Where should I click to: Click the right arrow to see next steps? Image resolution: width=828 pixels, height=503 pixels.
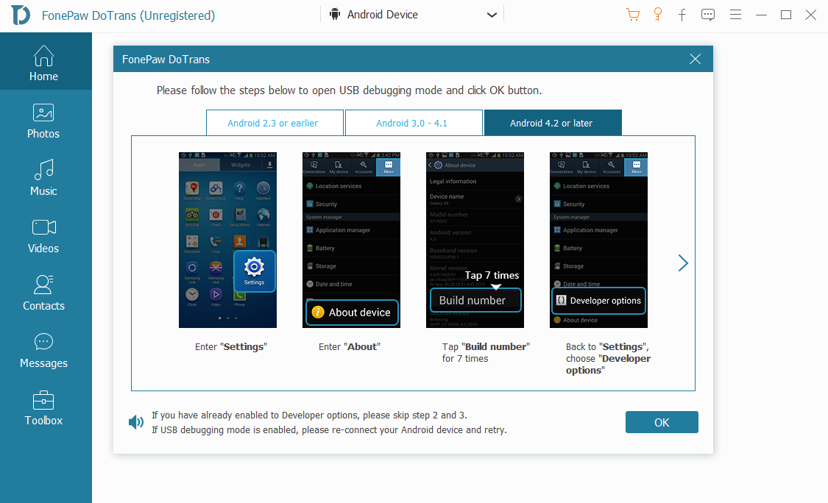click(x=683, y=263)
